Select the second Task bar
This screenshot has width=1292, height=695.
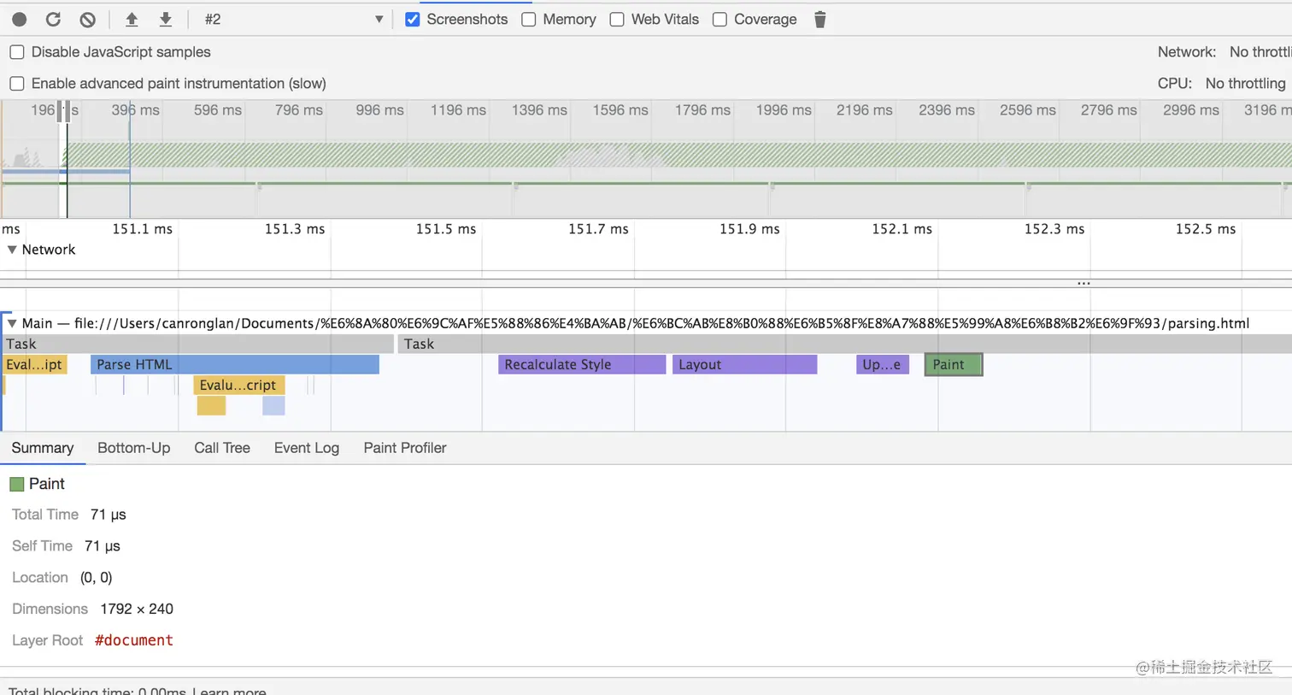[x=844, y=344]
